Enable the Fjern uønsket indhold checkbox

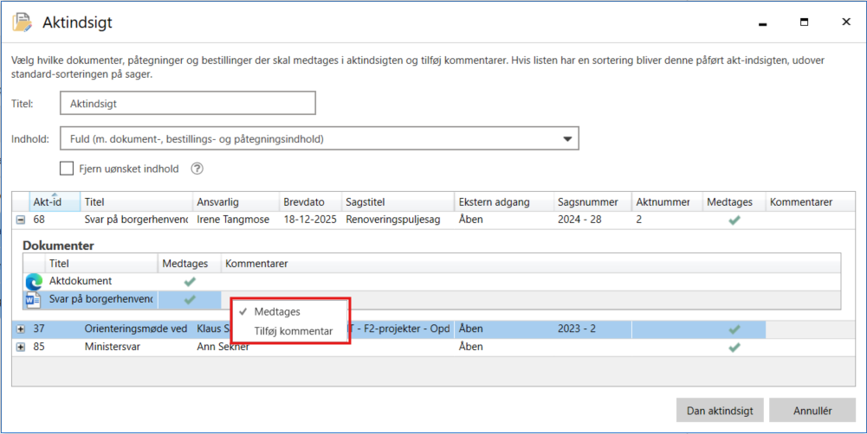(67, 169)
